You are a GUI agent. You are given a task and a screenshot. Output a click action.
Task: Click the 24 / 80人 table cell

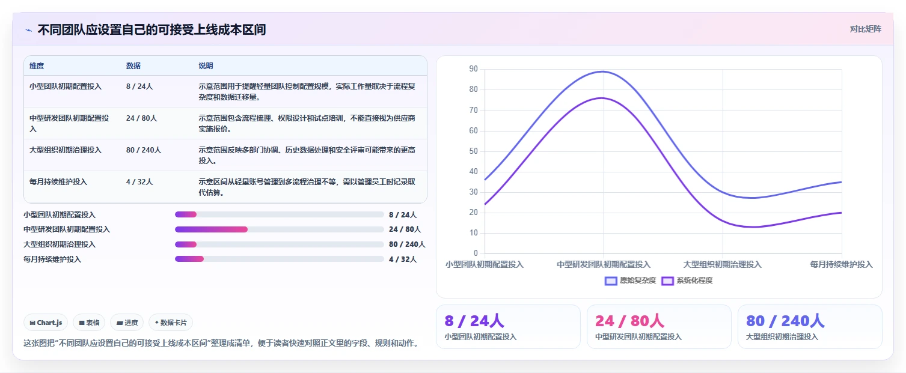[141, 118]
